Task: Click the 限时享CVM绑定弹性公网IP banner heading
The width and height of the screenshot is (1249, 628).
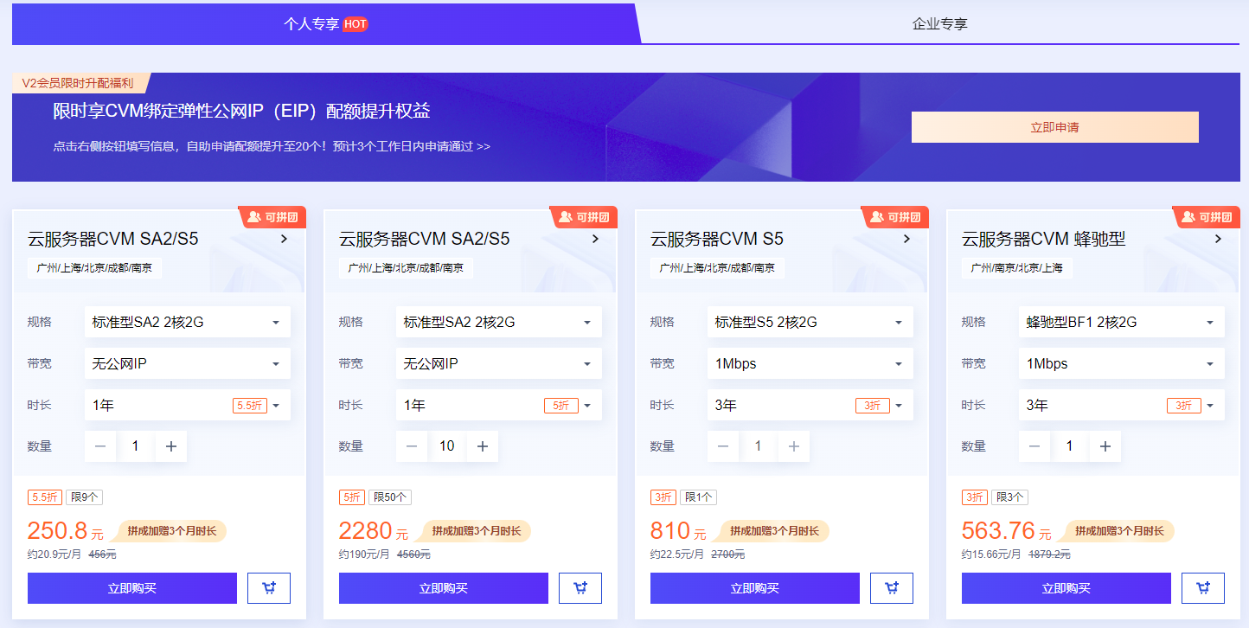Action: pos(241,111)
